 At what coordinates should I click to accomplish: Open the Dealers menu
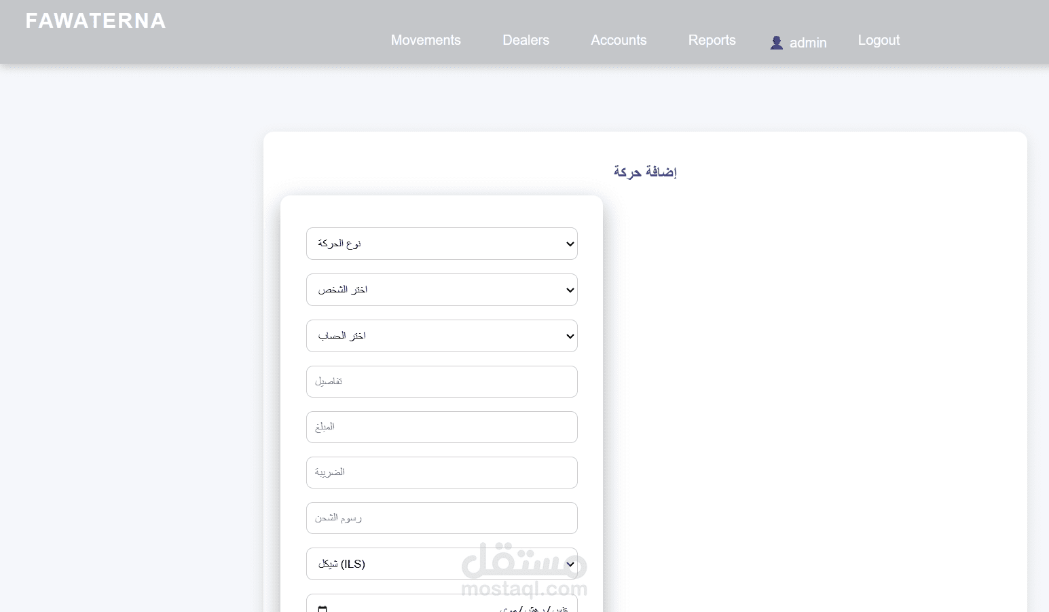526,40
